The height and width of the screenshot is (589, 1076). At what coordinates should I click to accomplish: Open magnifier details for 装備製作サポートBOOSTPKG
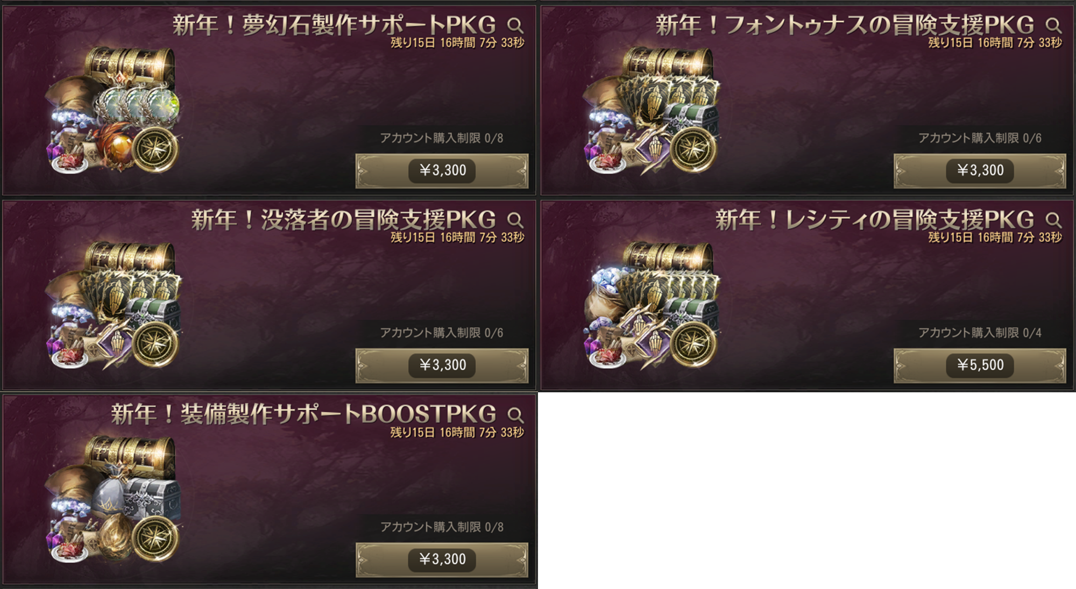(x=515, y=414)
